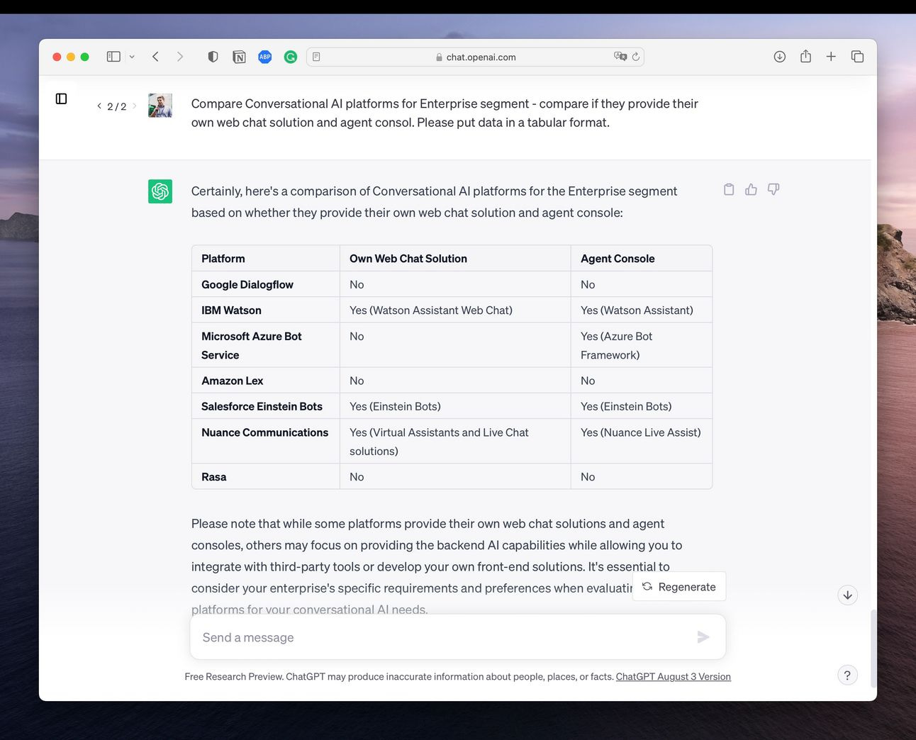Show the Reader view icon in address bar
This screenshot has height=740, width=916.
[x=316, y=57]
